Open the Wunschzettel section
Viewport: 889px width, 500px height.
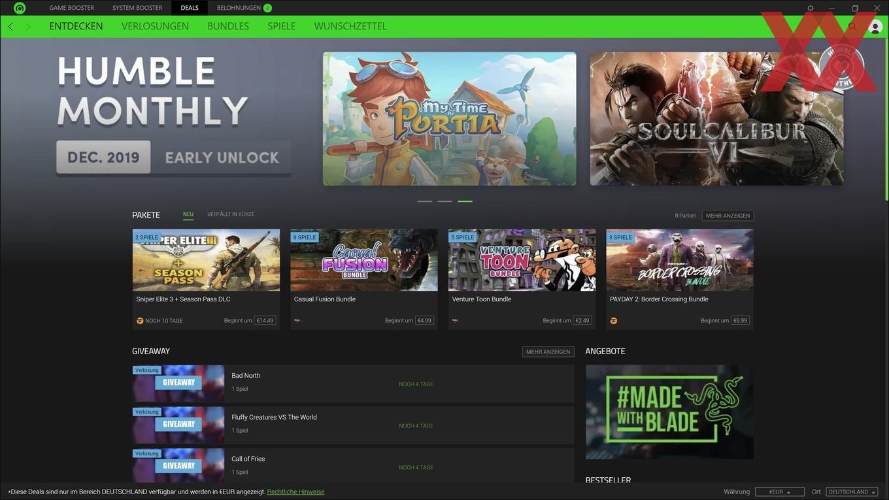[350, 26]
